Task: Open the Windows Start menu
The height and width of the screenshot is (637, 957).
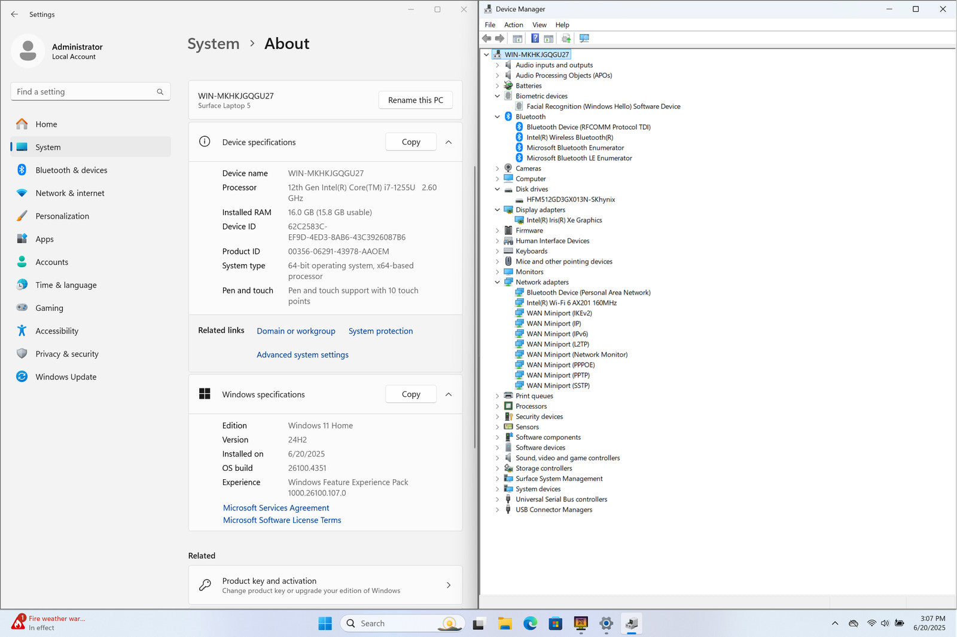Action: (325, 624)
